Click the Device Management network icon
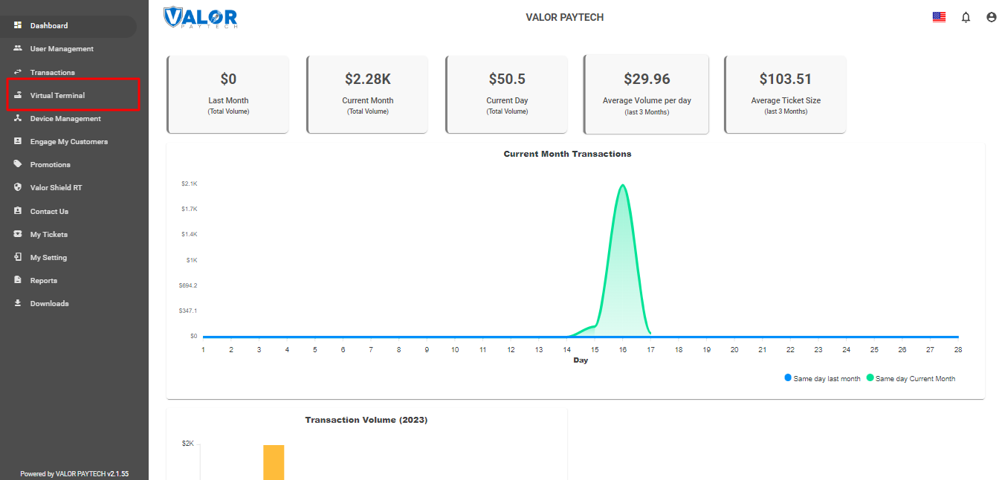This screenshot has width=1002, height=480. coord(18,118)
